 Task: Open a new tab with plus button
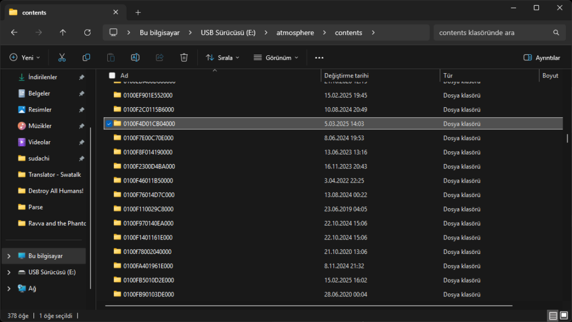coord(138,12)
